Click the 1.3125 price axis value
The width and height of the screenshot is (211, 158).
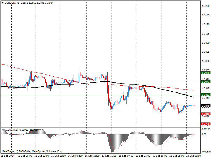tap(206, 34)
